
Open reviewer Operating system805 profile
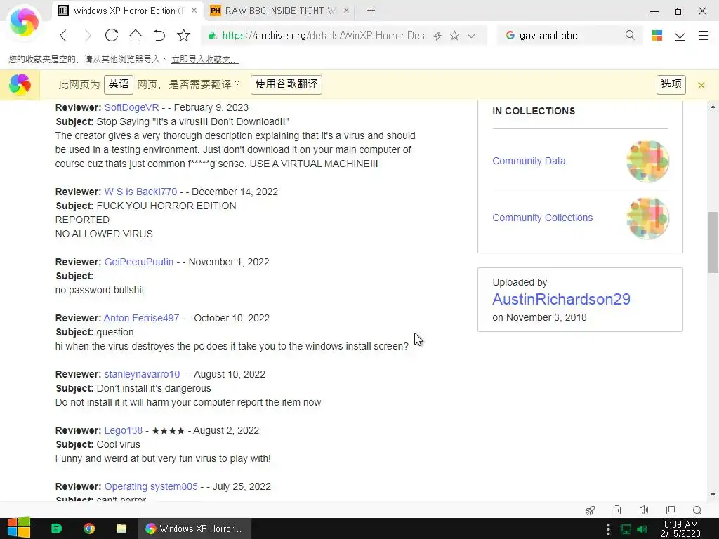click(151, 486)
